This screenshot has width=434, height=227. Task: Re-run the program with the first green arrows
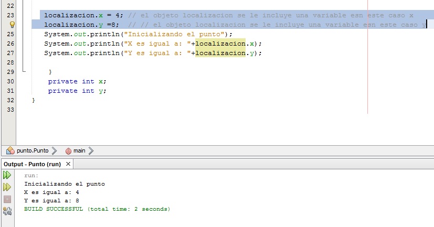pos(7,175)
